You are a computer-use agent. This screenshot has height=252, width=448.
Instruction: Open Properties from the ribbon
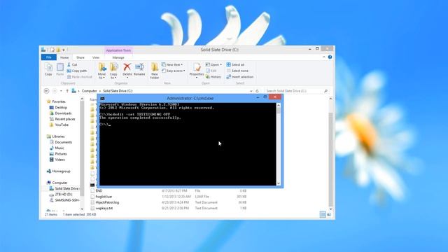(197, 70)
